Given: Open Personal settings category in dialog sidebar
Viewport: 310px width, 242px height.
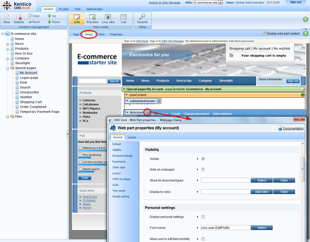Looking at the screenshot, I should tap(122, 156).
